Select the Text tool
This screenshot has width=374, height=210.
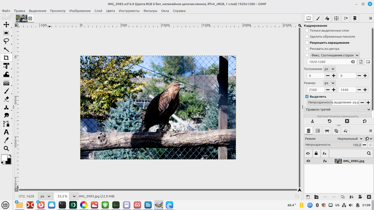6,132
